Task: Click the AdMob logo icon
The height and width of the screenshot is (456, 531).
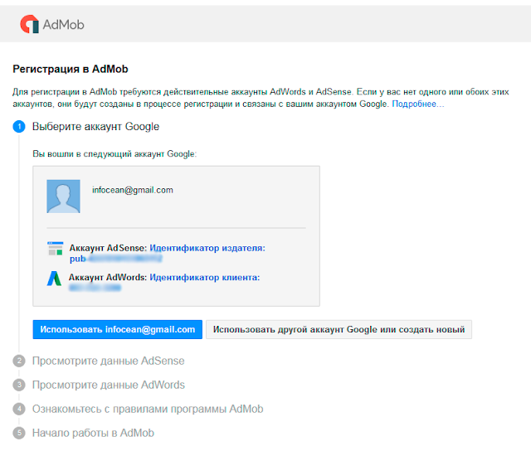Action: (x=30, y=24)
